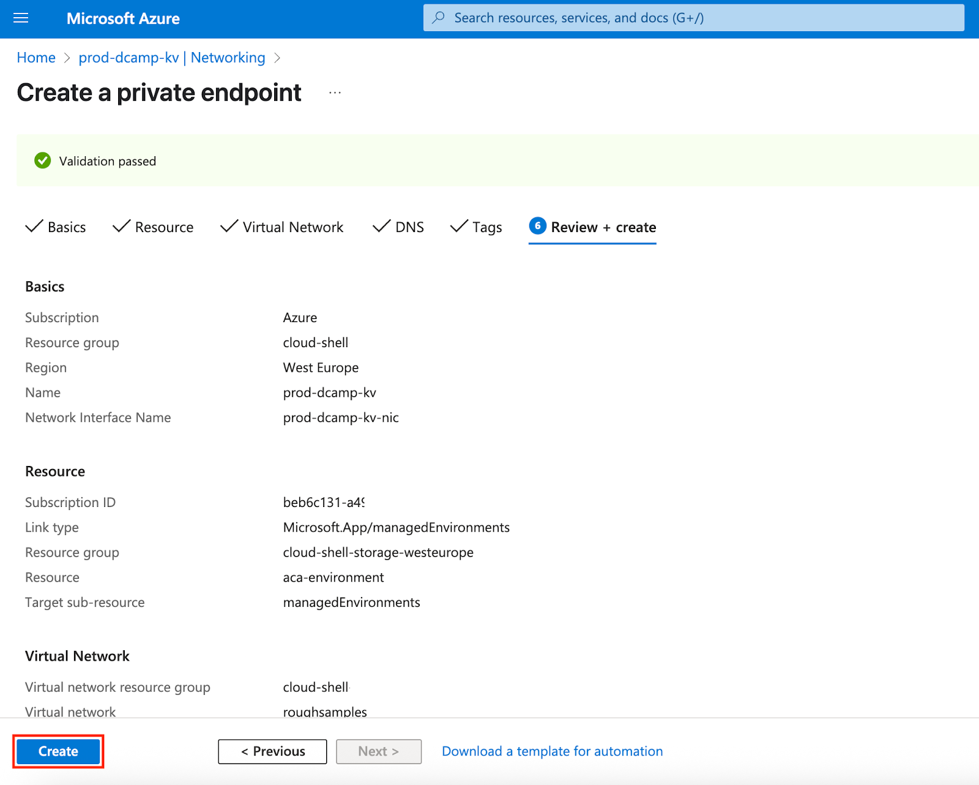
Task: Open the ellipsis more options menu
Action: [335, 92]
